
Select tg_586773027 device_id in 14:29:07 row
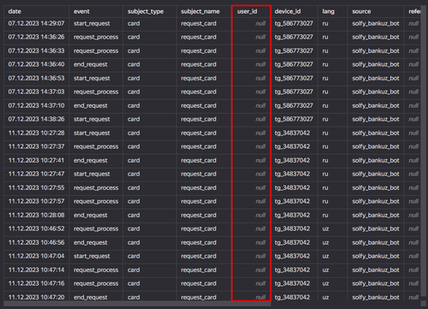294,24
